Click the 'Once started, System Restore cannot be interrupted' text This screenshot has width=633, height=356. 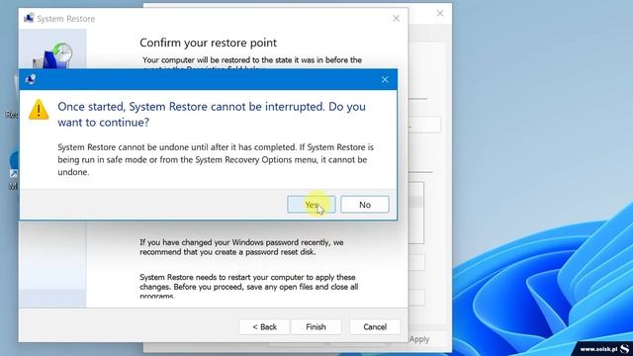[x=212, y=115]
